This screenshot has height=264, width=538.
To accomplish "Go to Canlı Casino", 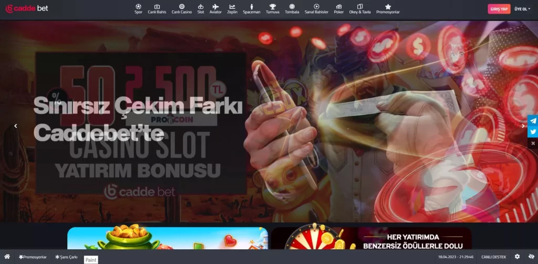I will pos(181,9).
